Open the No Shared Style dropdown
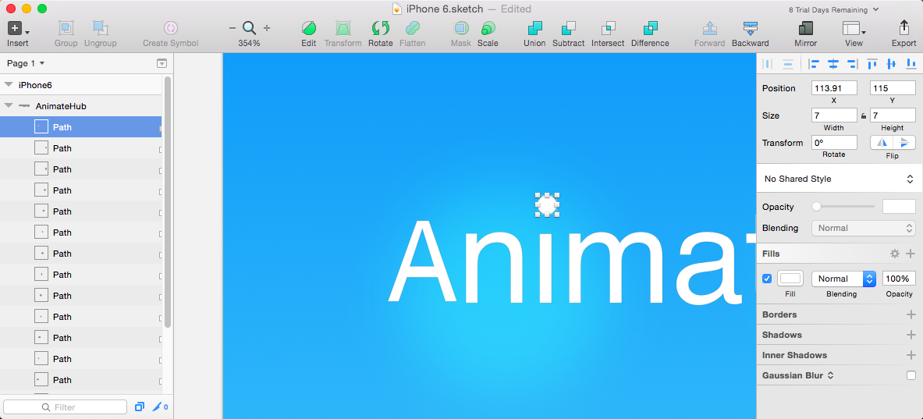The width and height of the screenshot is (923, 419). click(840, 179)
